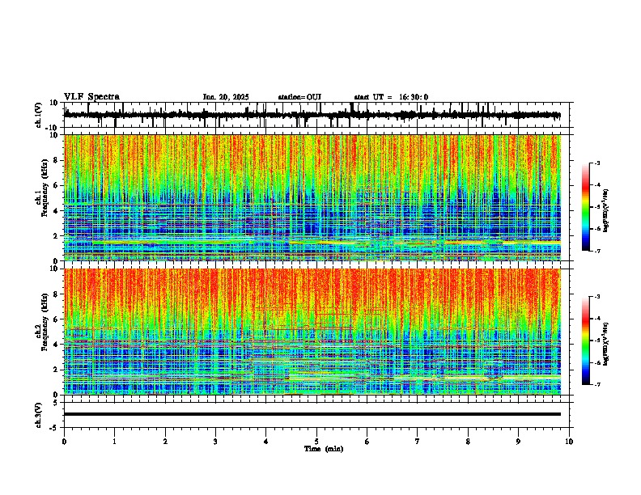The width and height of the screenshot is (641, 495).
Task: Click the "5" tick on ch.3(V) axis
Action: pos(57,403)
